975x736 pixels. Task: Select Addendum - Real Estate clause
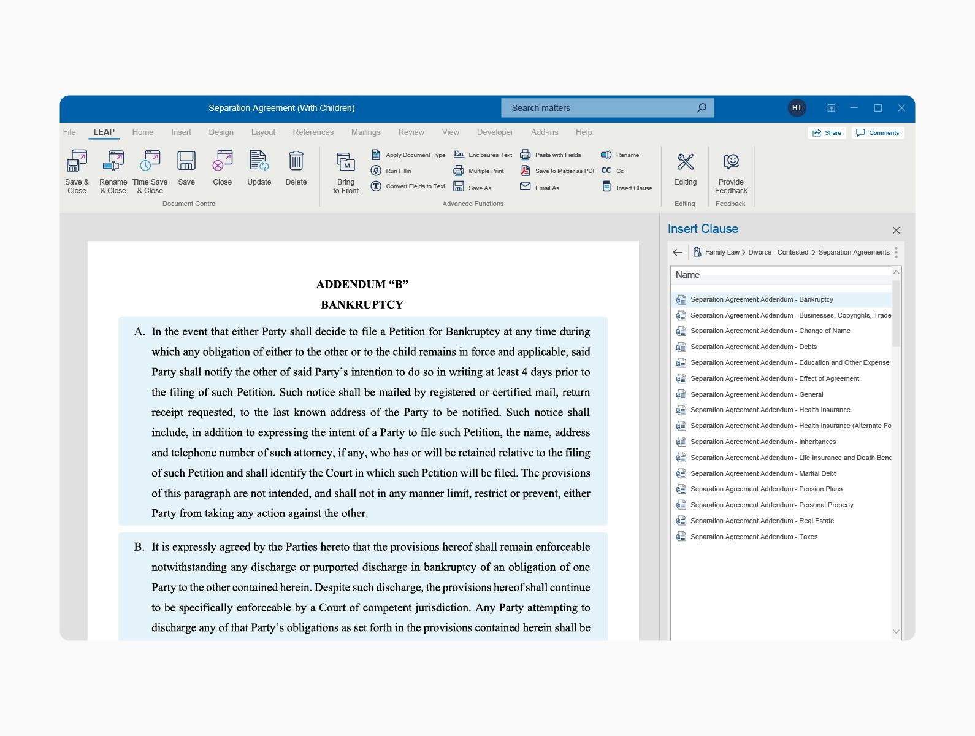point(781,521)
